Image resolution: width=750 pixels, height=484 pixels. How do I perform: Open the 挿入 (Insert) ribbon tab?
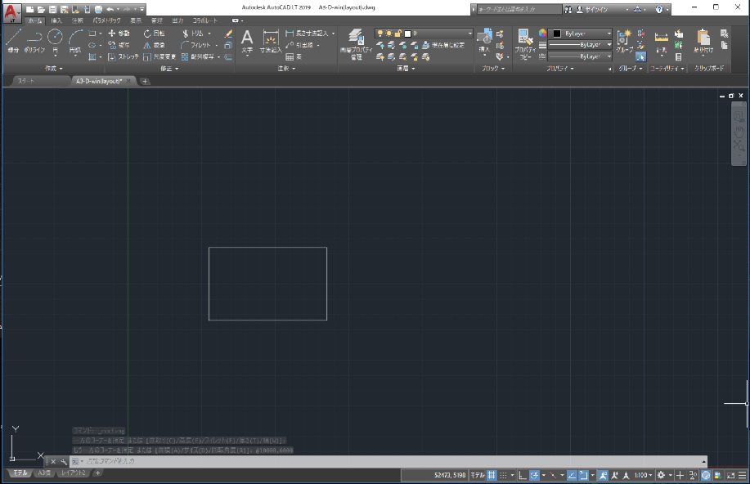(56, 20)
